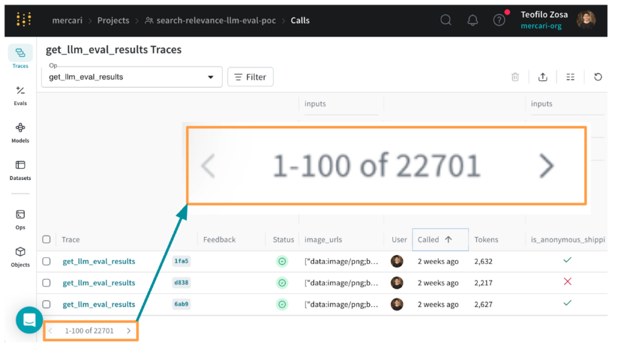Open Objects in the sidebar
The image size is (618, 345).
click(x=20, y=256)
